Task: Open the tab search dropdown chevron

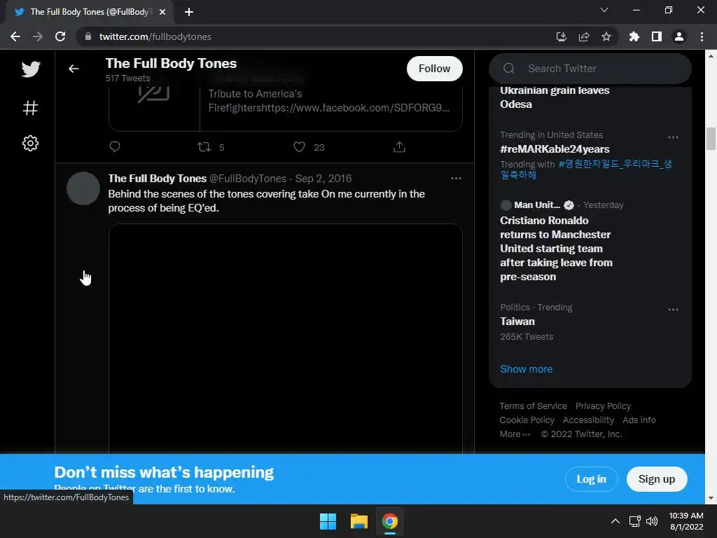Action: pos(604,10)
